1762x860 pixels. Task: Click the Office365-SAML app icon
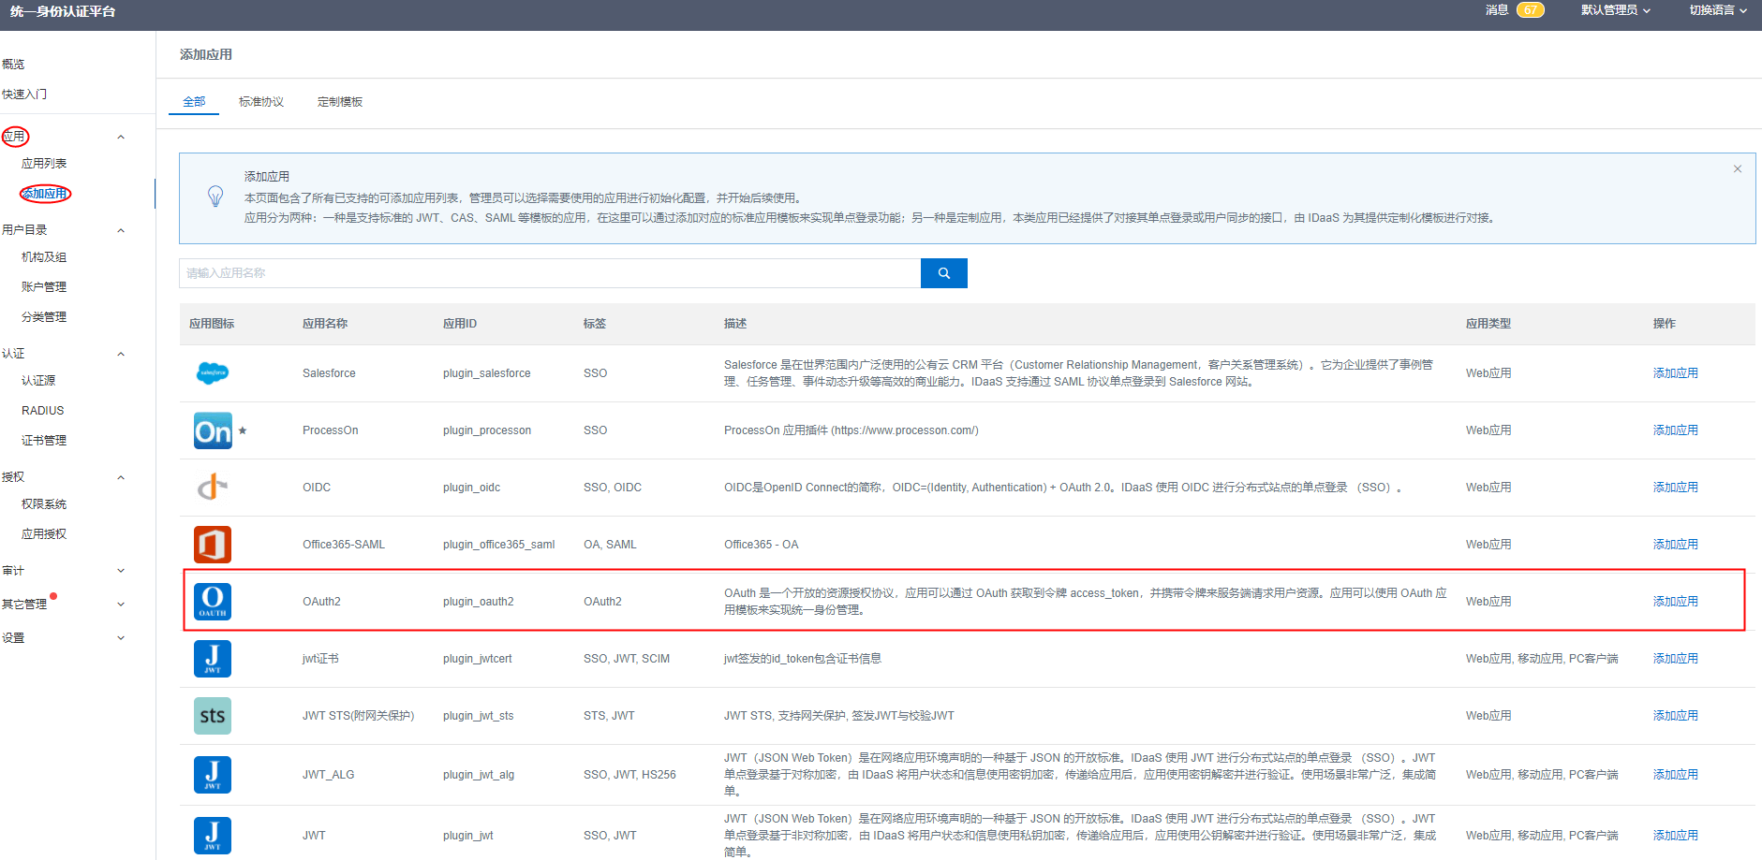pyautogui.click(x=213, y=545)
